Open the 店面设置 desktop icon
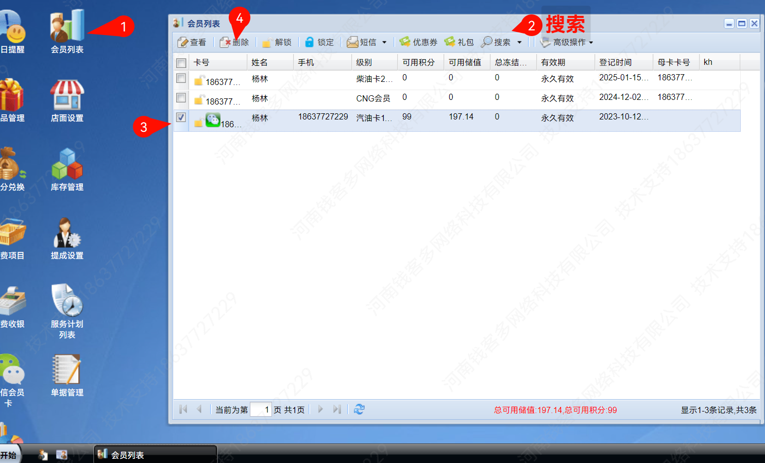The width and height of the screenshot is (765, 463). [67, 101]
